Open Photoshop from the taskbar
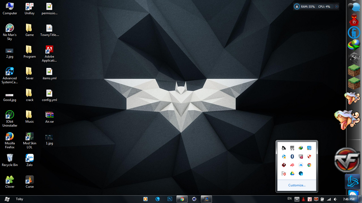This screenshot has height=203, width=362. click(170, 199)
